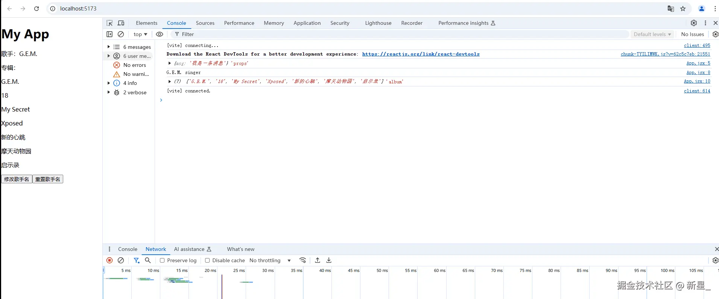Screen dimensions: 719x299
Task: Open the chunk-TYILIMWK.js source link
Action: [665, 54]
